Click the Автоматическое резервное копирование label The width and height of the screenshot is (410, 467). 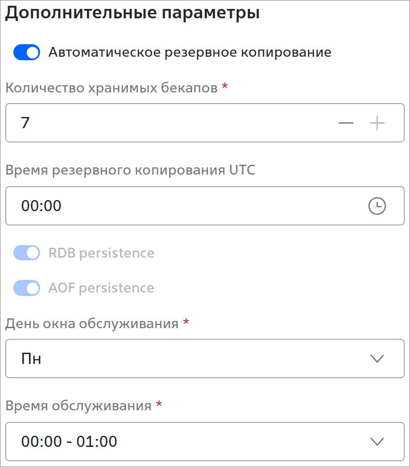(x=190, y=52)
